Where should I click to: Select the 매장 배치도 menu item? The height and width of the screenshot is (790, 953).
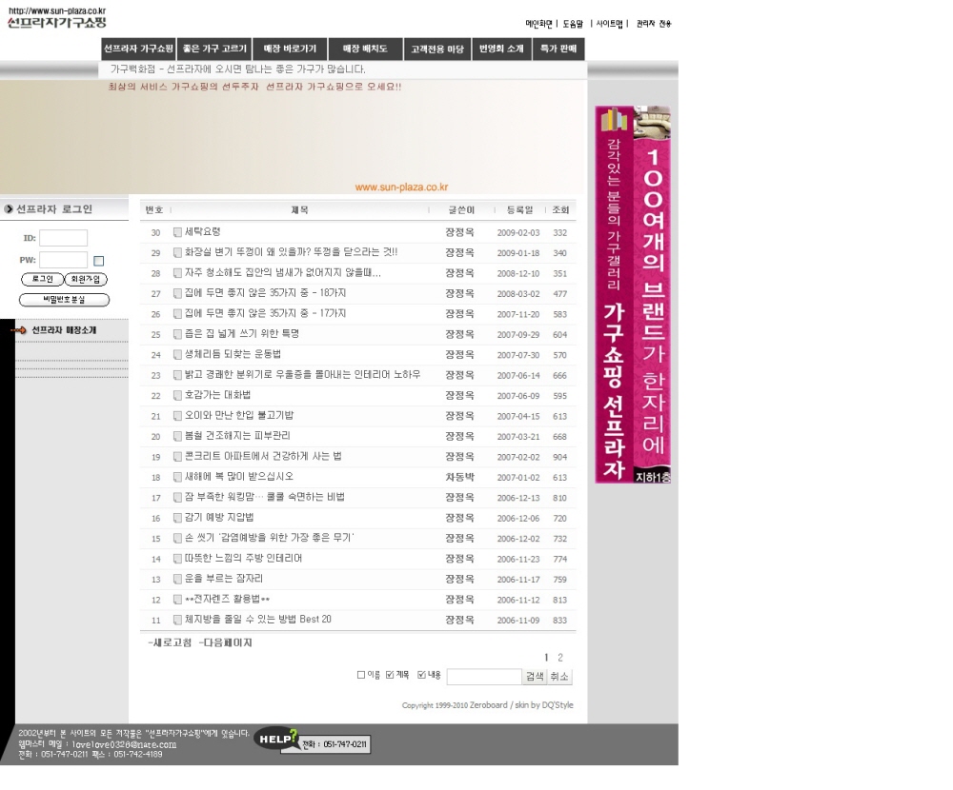366,49
